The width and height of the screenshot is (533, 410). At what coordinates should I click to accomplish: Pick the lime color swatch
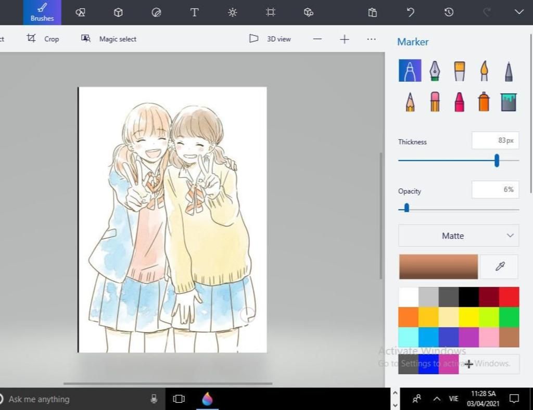pos(489,317)
